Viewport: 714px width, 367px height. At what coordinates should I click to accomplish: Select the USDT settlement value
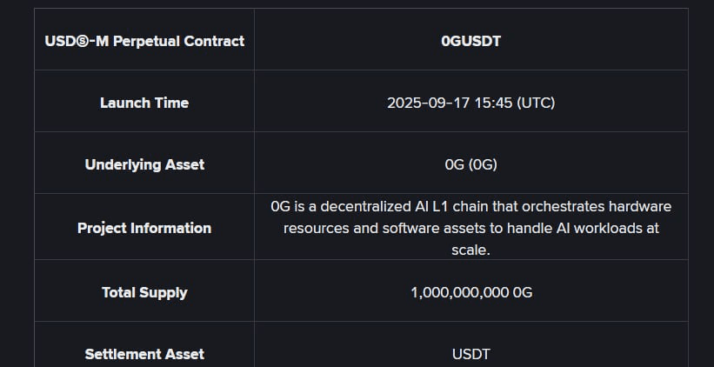tap(470, 354)
